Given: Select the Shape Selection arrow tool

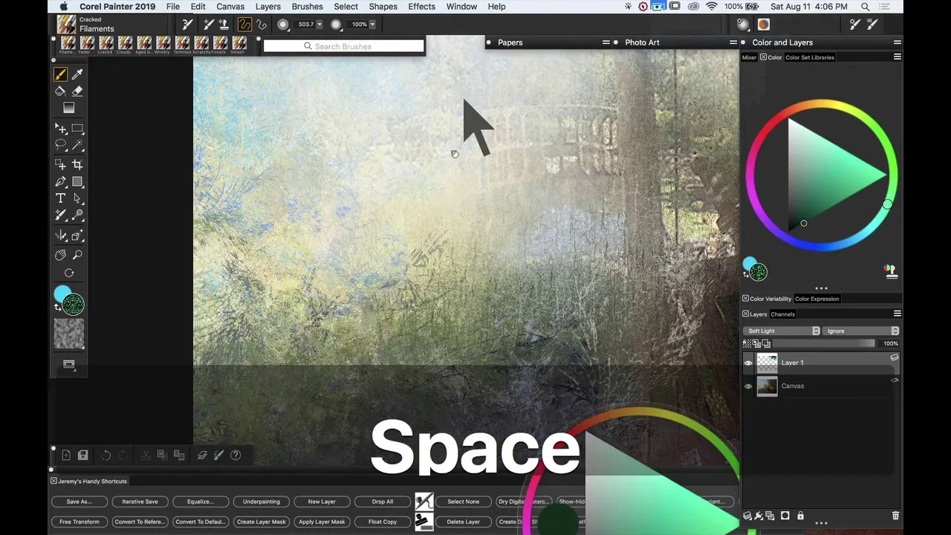Looking at the screenshot, I should [x=77, y=198].
